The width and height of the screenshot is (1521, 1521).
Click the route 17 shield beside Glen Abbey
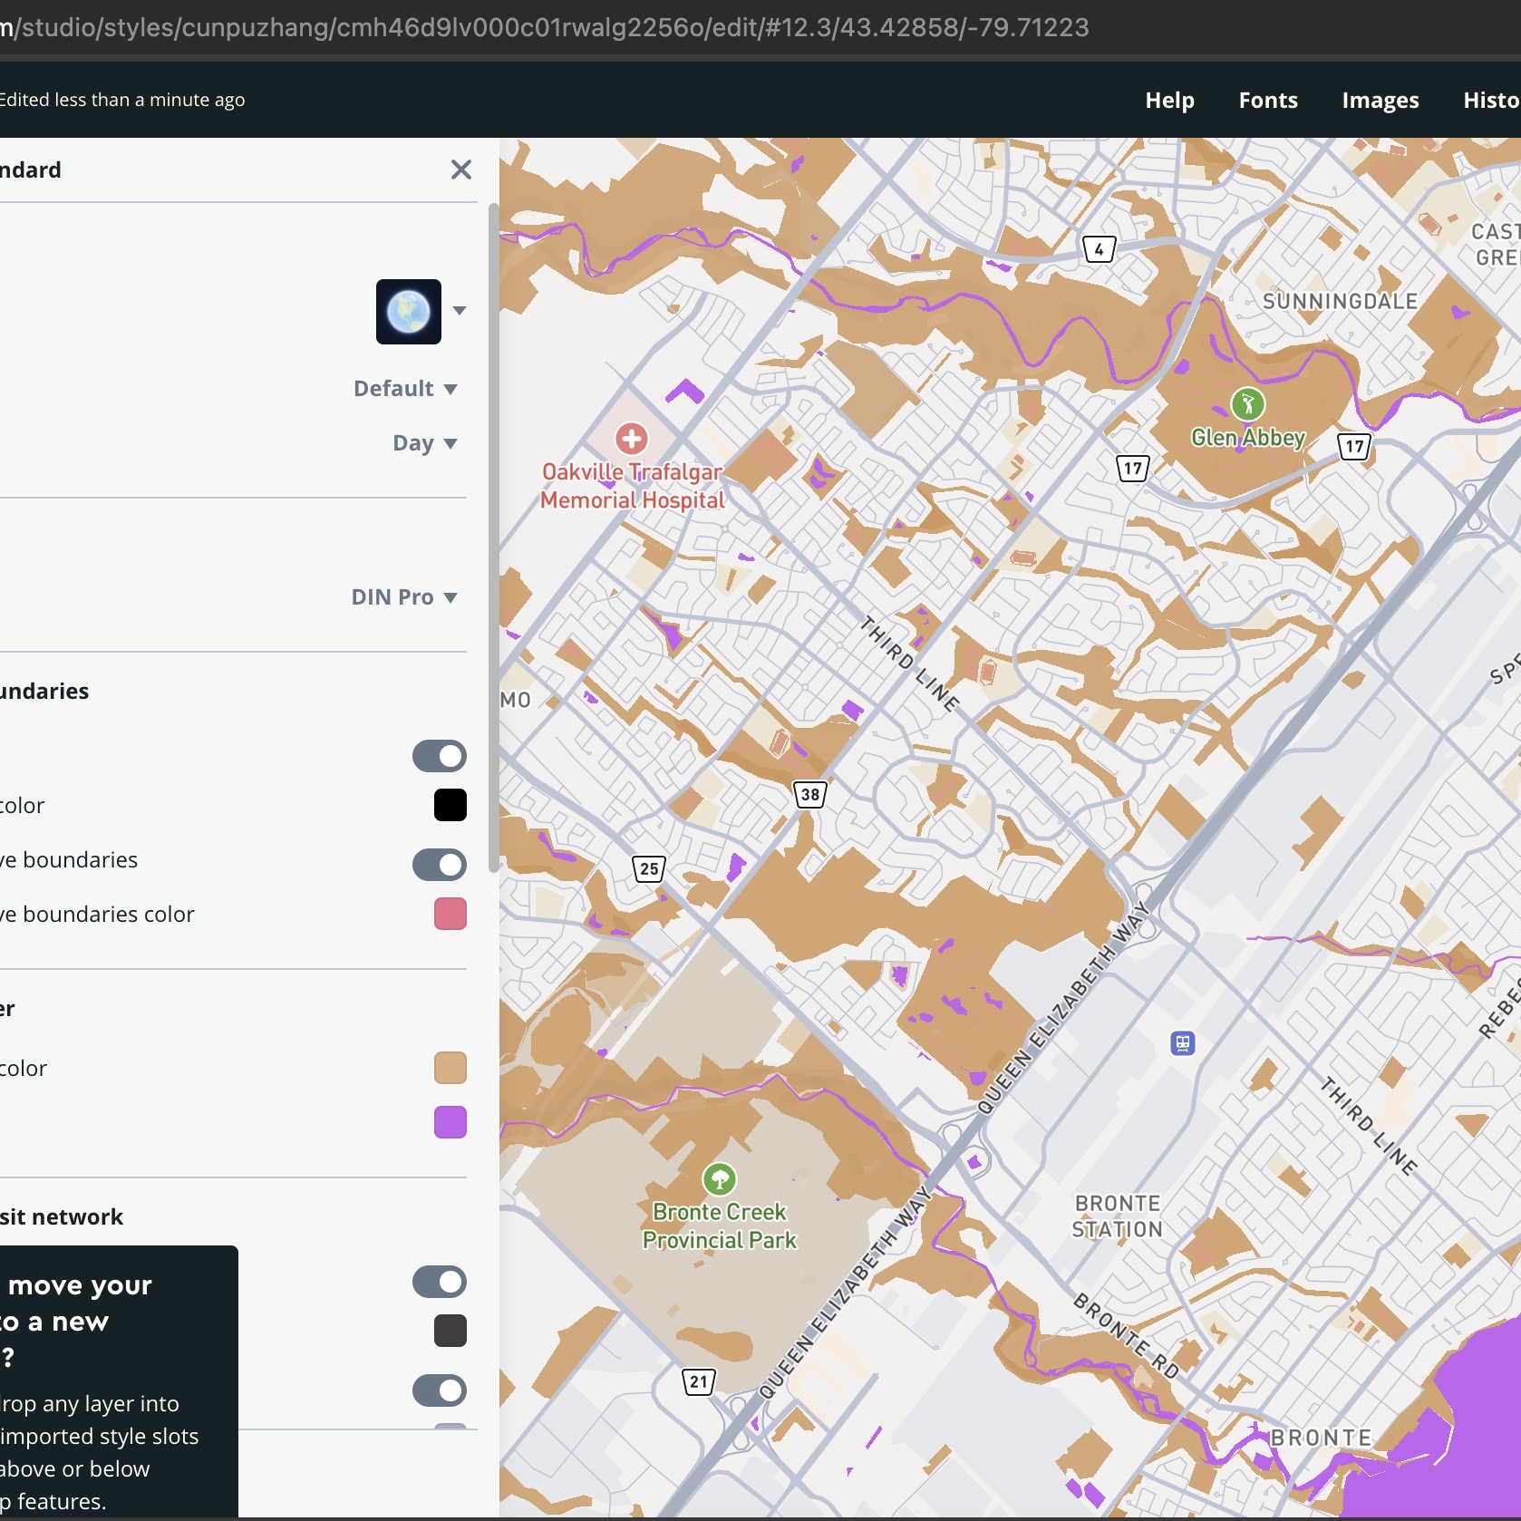(1353, 446)
